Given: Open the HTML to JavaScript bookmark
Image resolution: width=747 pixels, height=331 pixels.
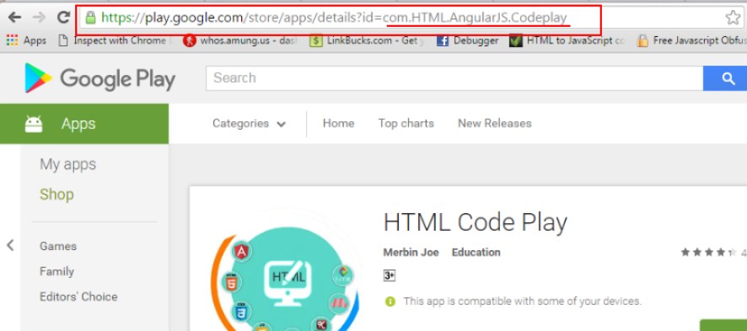Looking at the screenshot, I should click(x=567, y=41).
